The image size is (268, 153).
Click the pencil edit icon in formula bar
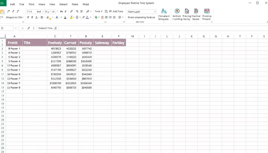pyautogui.click(x=29, y=28)
